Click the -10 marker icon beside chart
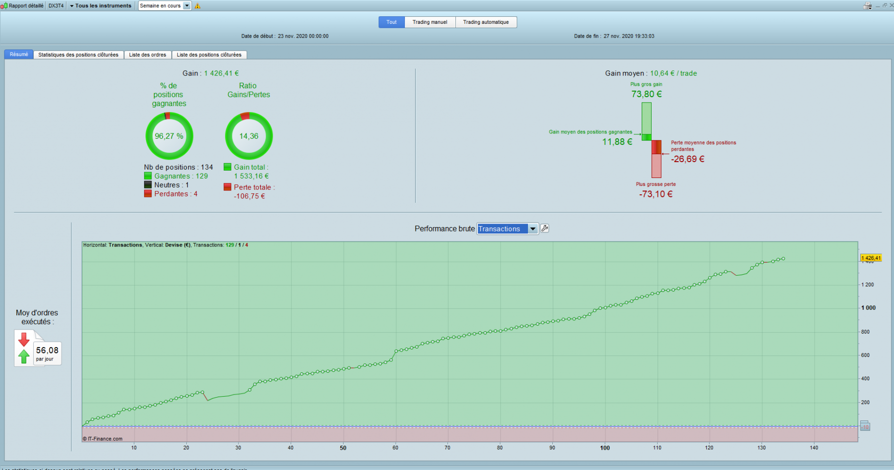The image size is (894, 470). tap(865, 426)
